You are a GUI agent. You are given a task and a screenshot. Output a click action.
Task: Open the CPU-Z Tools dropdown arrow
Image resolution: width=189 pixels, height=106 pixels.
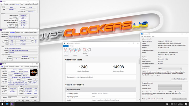click(23, 101)
